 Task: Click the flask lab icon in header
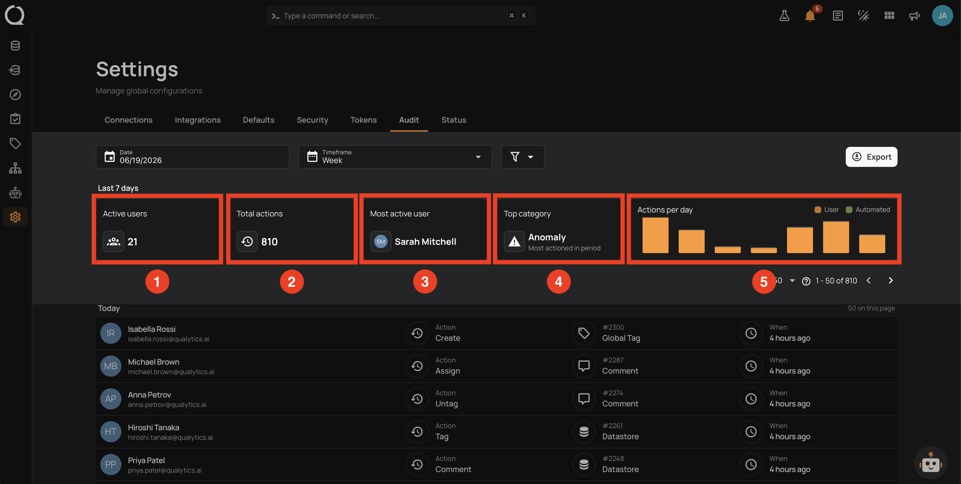click(784, 16)
